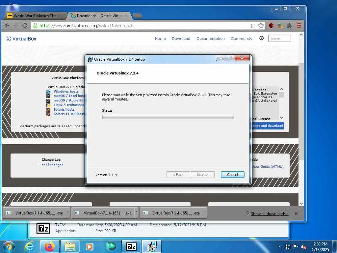Screen dimensions: 337x253
Task: Click Show all downloads link
Action: [270, 213]
